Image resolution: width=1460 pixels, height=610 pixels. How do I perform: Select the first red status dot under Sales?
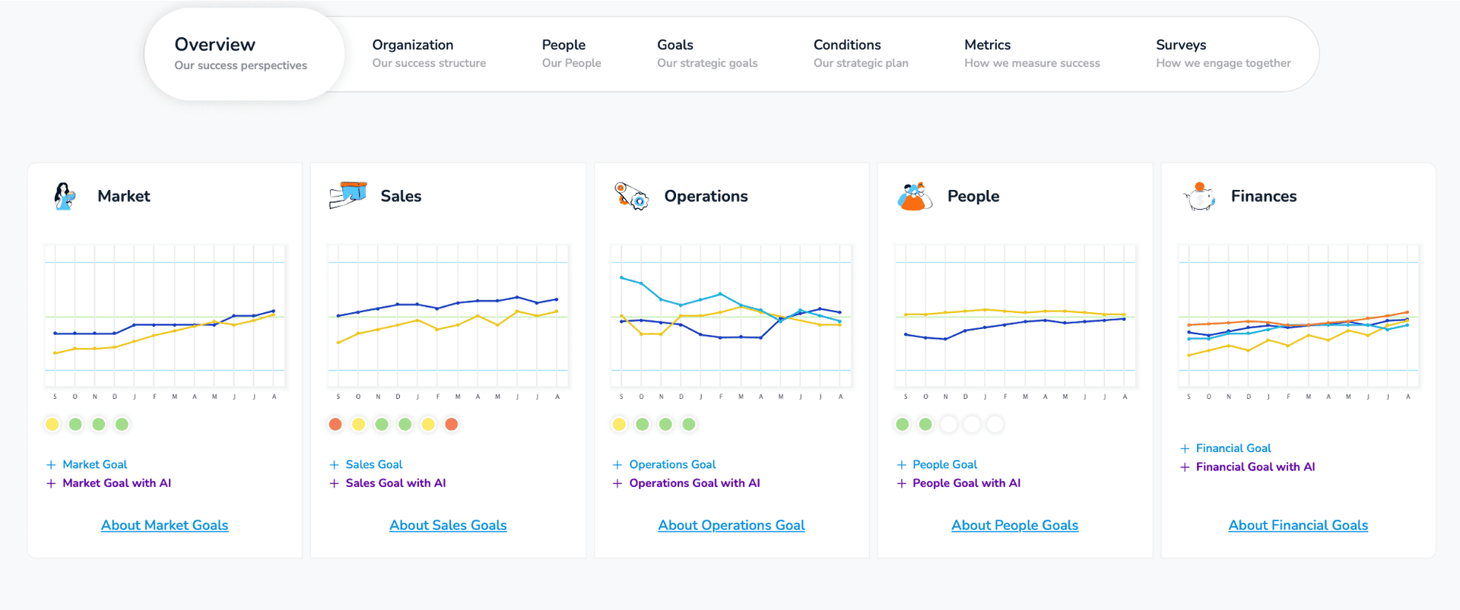coord(335,424)
